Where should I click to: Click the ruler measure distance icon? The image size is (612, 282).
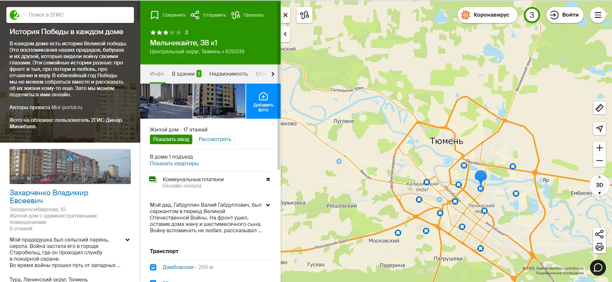[x=599, y=108]
